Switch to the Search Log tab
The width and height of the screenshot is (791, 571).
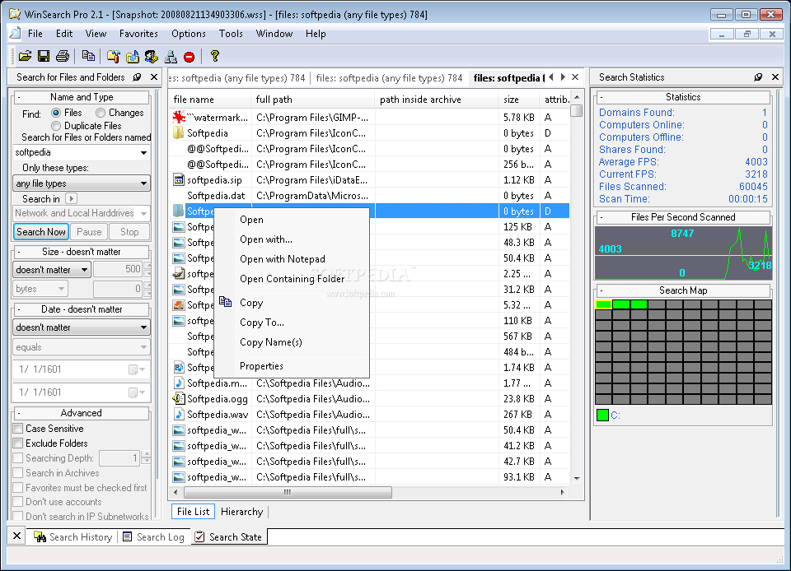(x=154, y=536)
